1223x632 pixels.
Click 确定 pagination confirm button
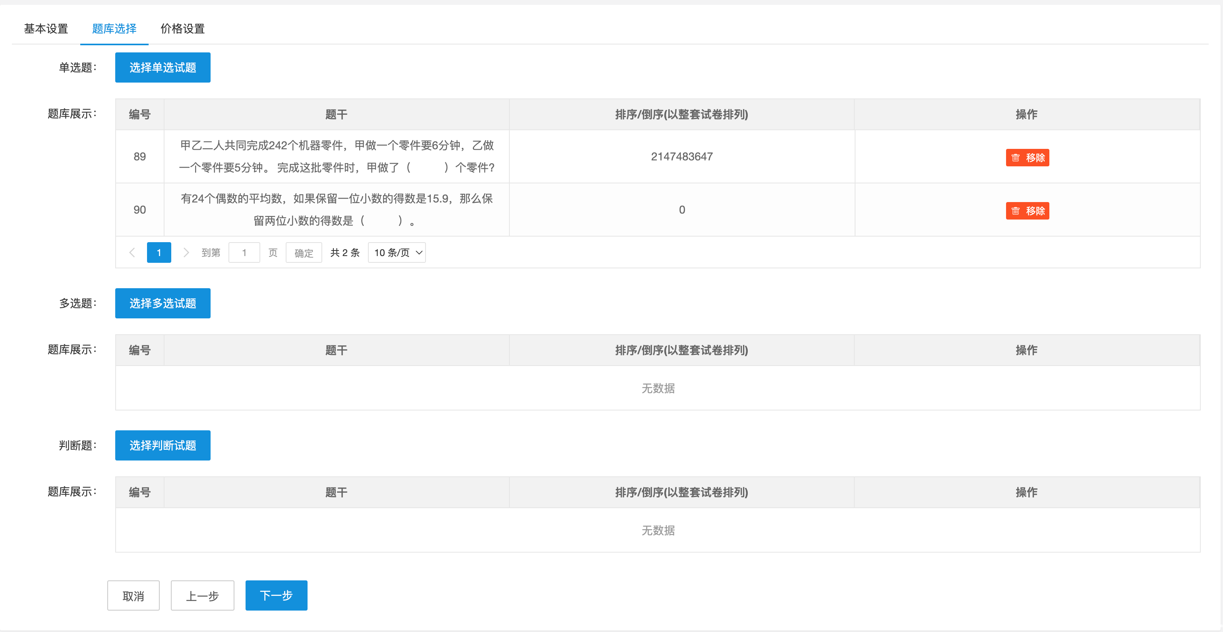(x=304, y=252)
